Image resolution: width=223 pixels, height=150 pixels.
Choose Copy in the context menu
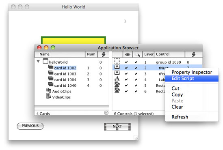(x=192, y=94)
